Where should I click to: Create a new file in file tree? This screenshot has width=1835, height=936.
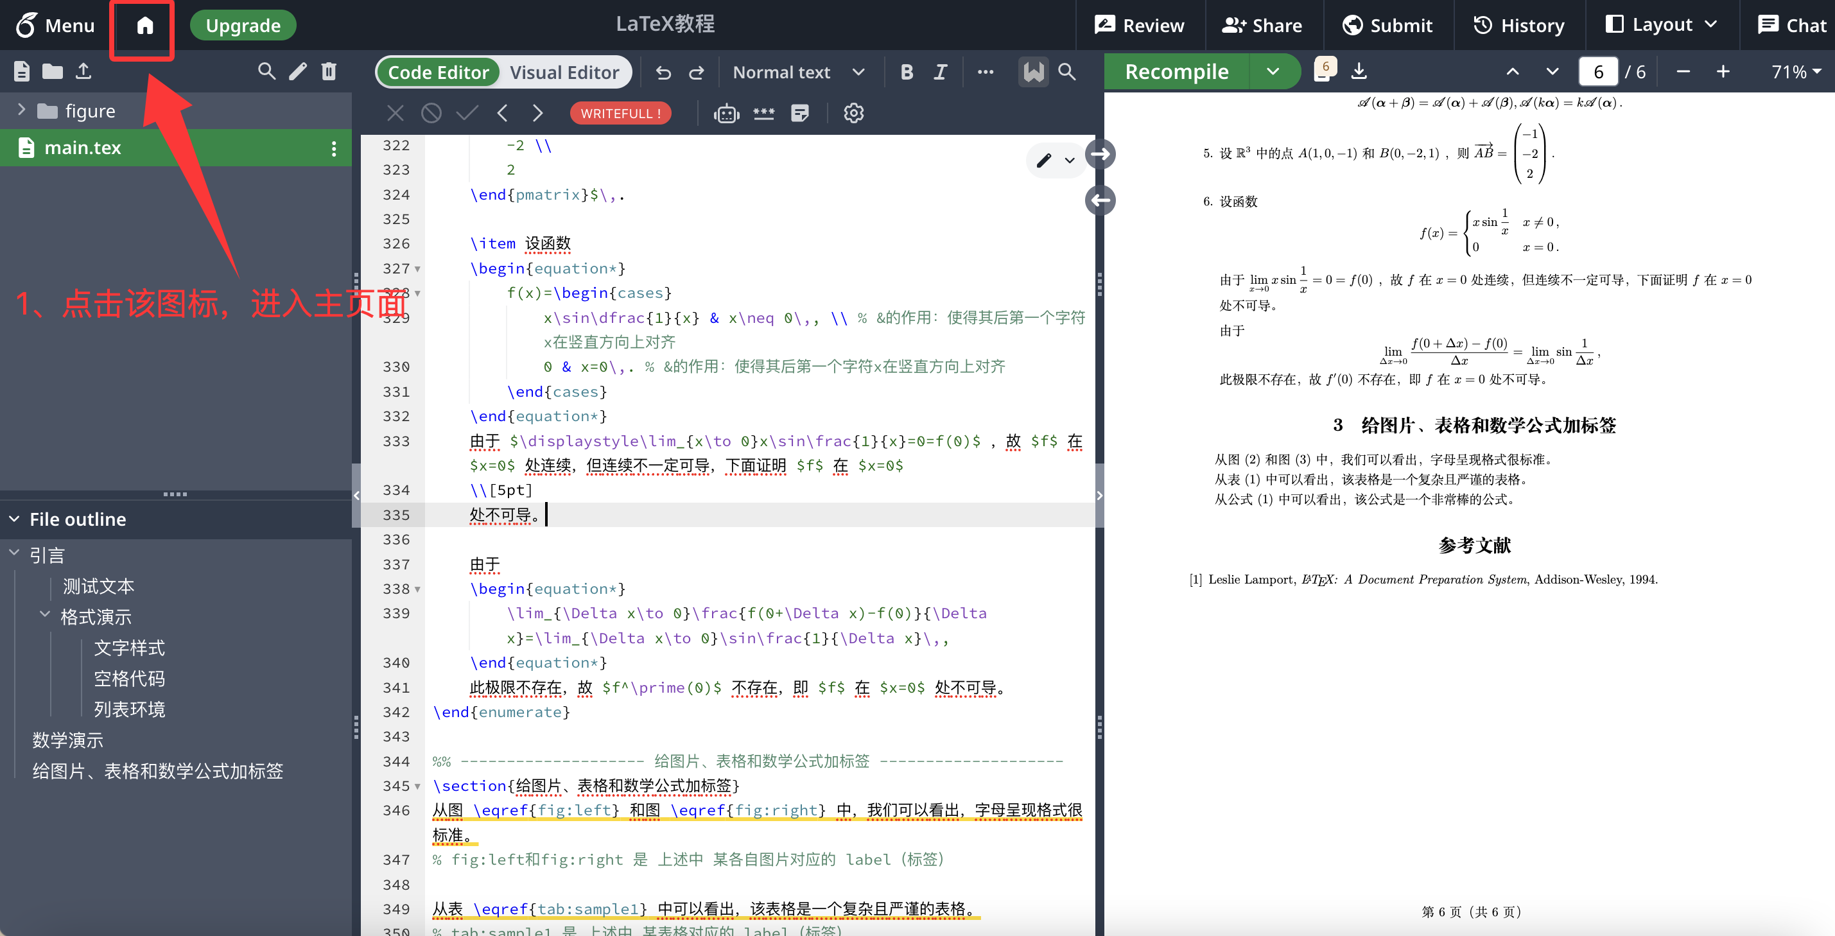[21, 71]
